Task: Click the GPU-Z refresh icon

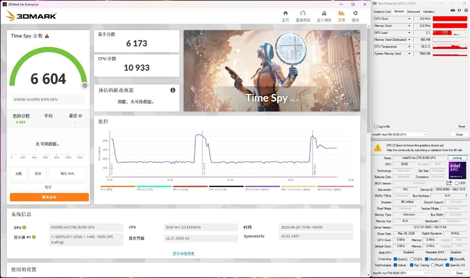Action: coord(459,11)
